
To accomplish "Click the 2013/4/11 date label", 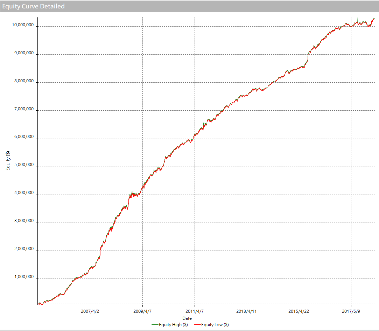I will tap(246, 311).
